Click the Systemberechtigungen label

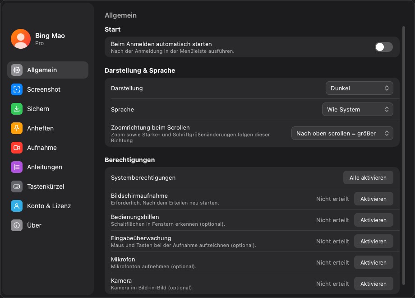point(143,178)
